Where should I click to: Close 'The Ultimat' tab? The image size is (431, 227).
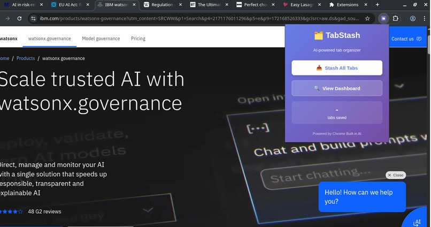click(x=227, y=5)
